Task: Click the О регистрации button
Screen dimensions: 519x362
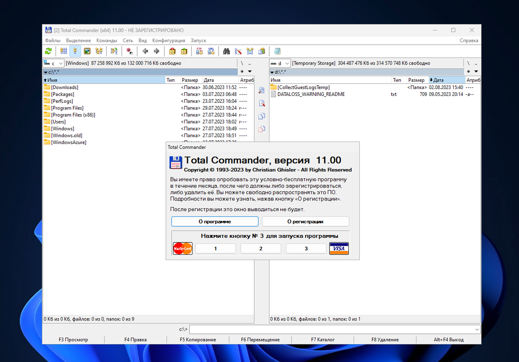Action: click(306, 221)
